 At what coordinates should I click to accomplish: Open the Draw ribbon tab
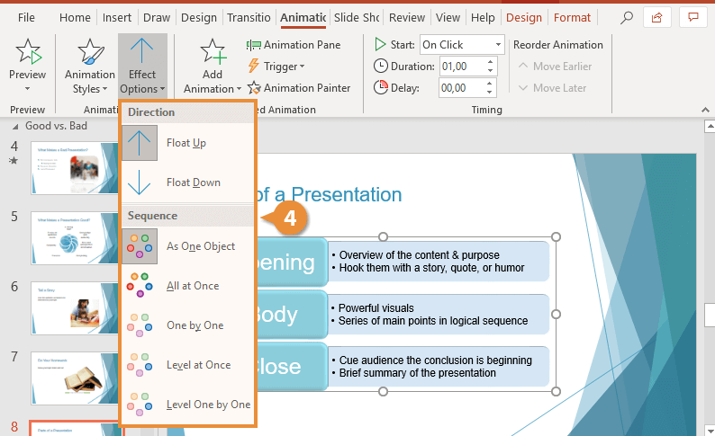tap(157, 18)
